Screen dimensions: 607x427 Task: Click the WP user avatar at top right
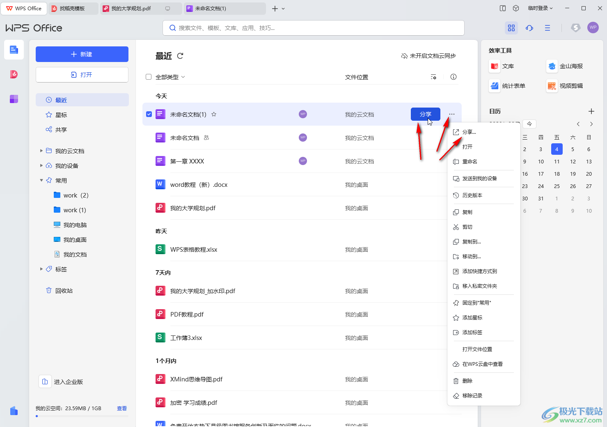click(x=593, y=28)
